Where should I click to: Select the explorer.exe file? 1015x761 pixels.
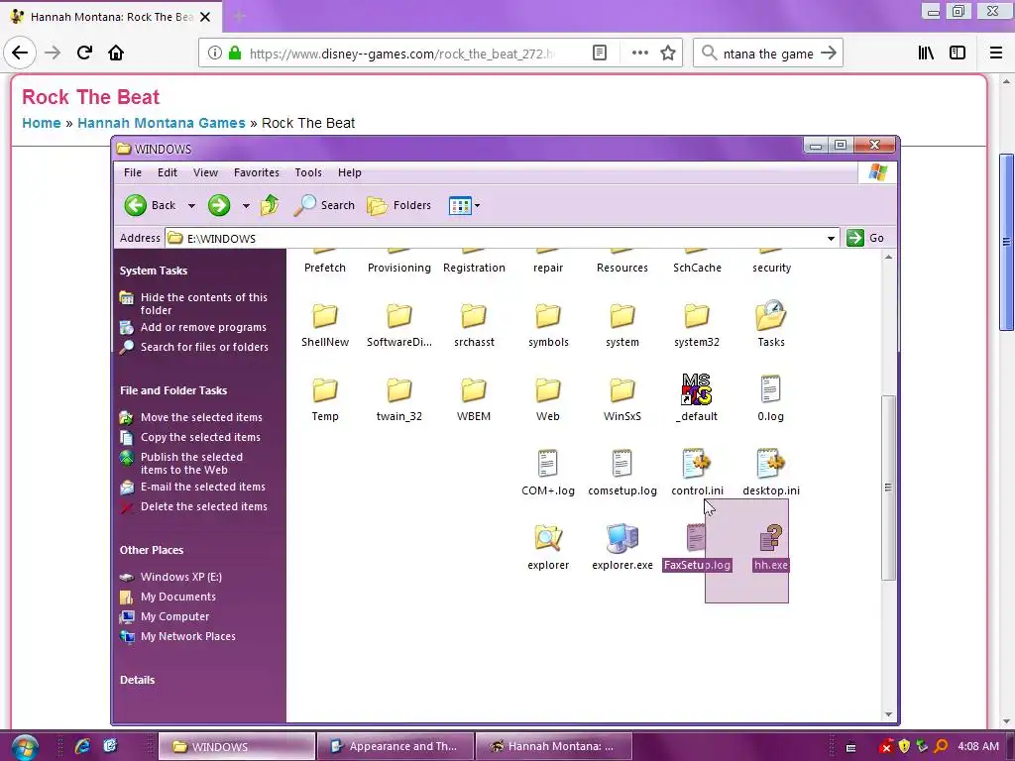pos(622,548)
